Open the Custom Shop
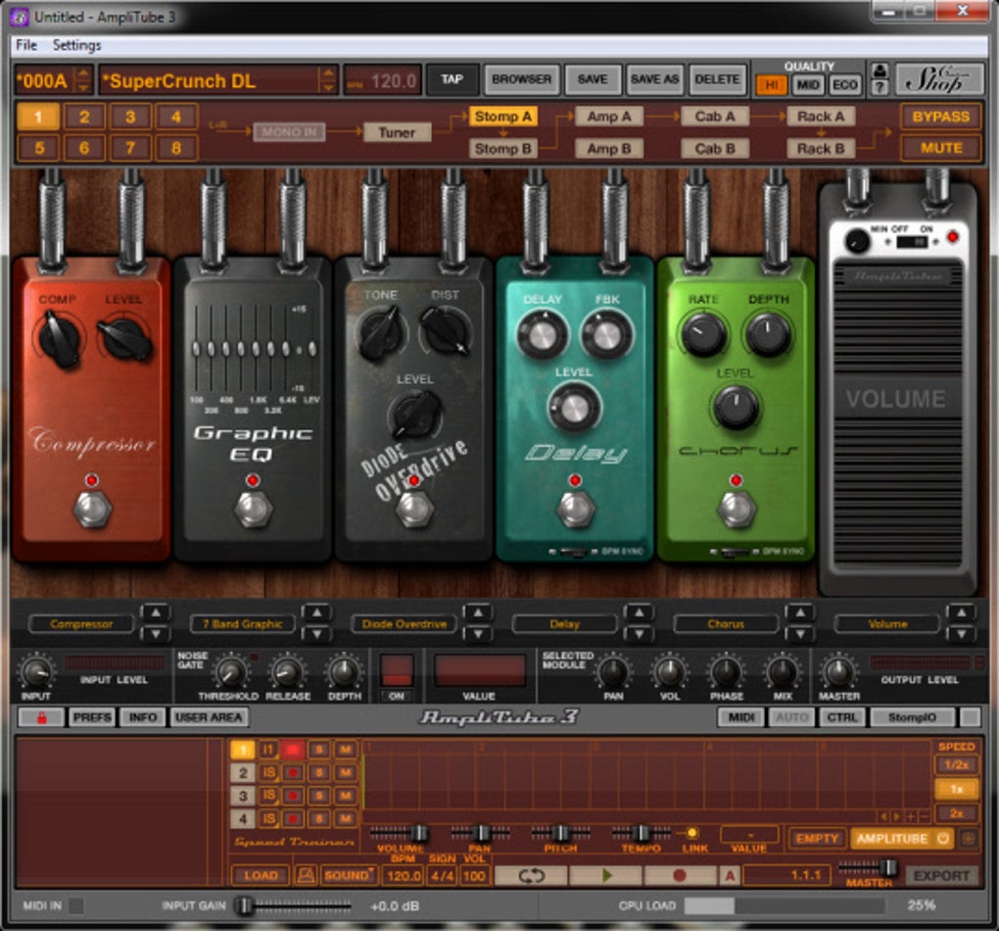999x931 pixels. pos(938,79)
